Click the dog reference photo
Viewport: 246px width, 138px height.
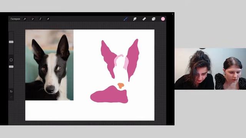click(x=49, y=65)
